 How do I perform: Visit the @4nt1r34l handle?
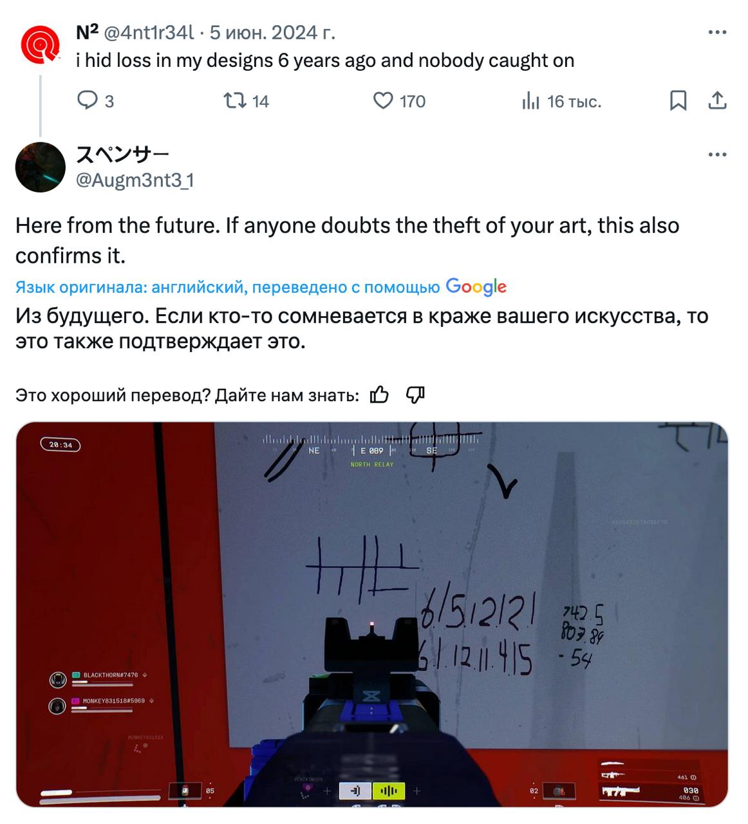pyautogui.click(x=149, y=32)
